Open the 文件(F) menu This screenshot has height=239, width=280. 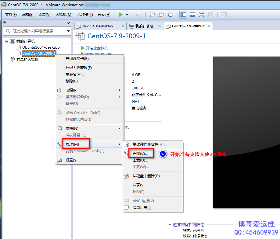[x=11, y=15]
